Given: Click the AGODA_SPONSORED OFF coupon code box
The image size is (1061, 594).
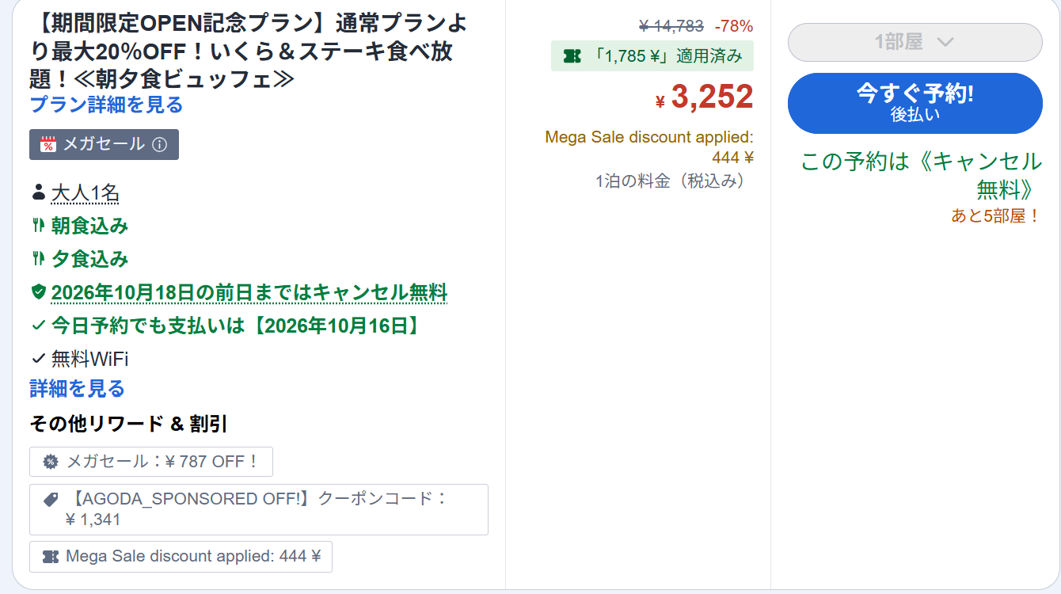Looking at the screenshot, I should tap(259, 509).
